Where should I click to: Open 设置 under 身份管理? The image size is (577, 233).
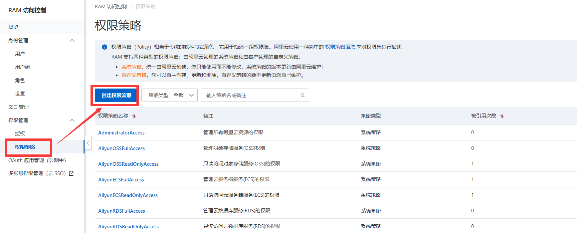[20, 94]
